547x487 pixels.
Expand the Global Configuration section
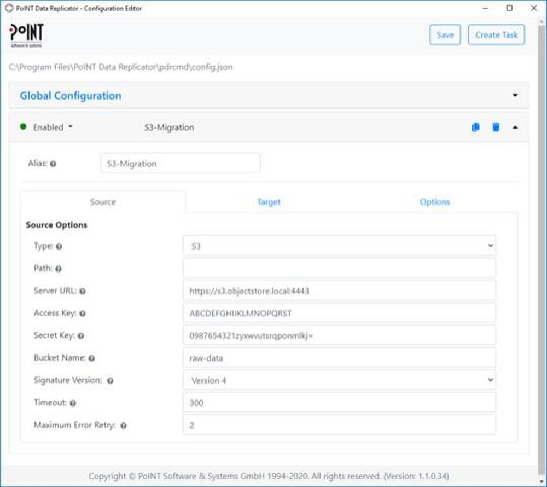pos(515,95)
